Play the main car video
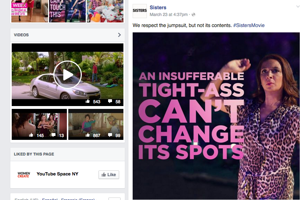 [x=68, y=75]
